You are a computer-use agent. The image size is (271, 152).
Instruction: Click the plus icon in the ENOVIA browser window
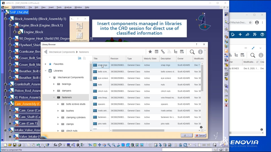[x=240, y=34]
